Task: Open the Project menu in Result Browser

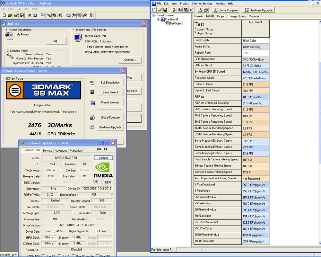Action: point(184,4)
